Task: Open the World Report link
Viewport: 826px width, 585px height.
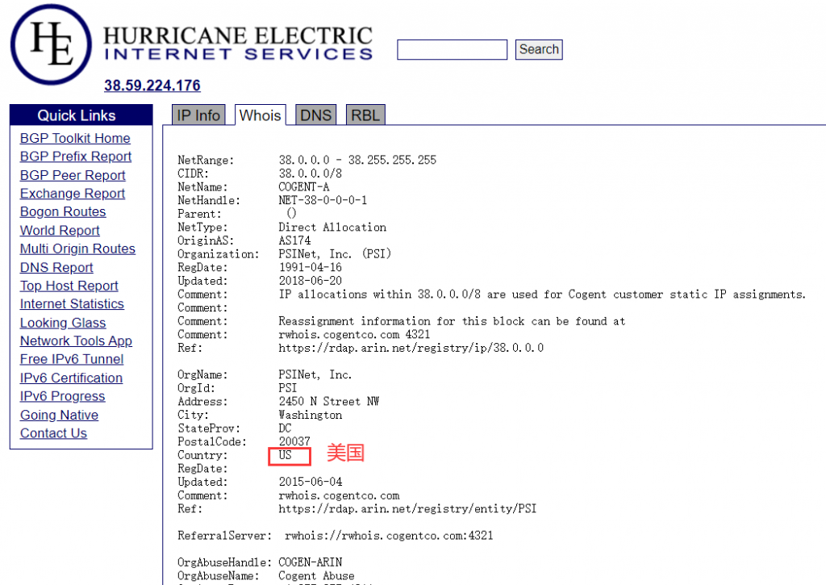Action: point(60,230)
